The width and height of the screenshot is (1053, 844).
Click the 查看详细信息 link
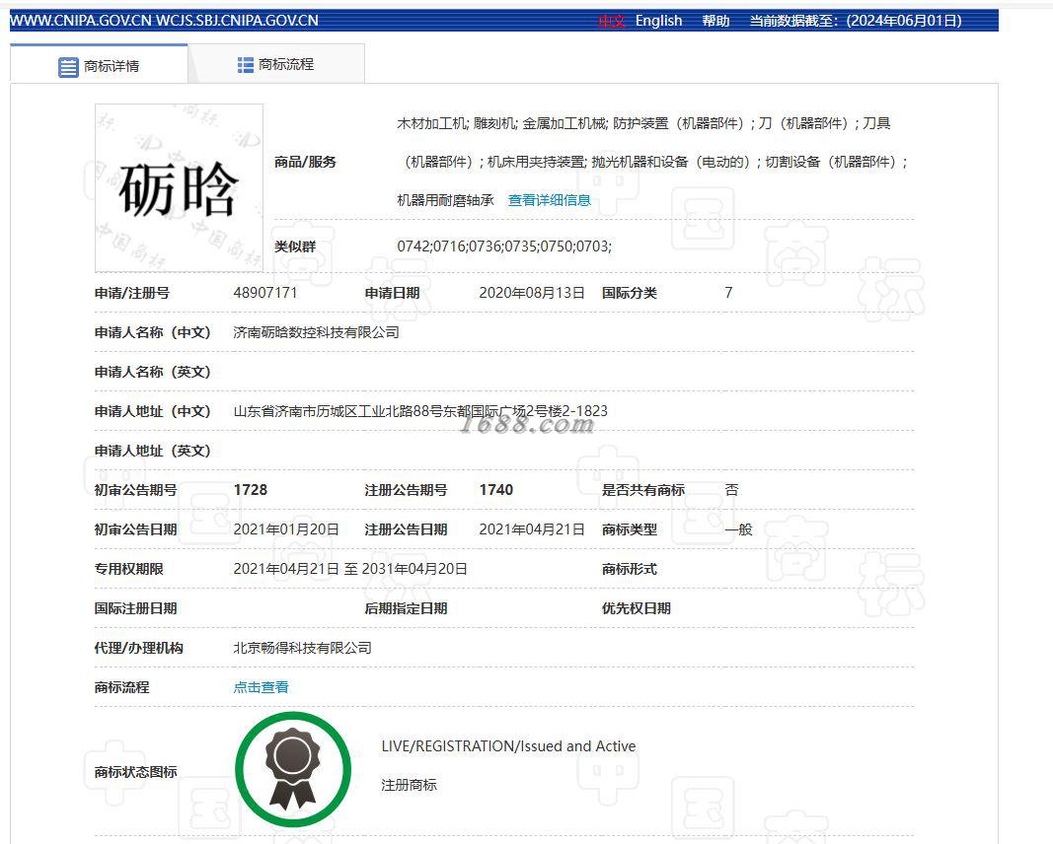[x=550, y=200]
